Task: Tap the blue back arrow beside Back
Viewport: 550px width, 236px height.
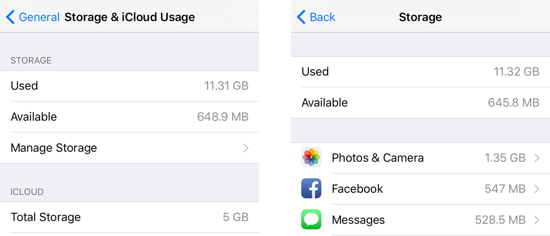Action: click(x=301, y=17)
